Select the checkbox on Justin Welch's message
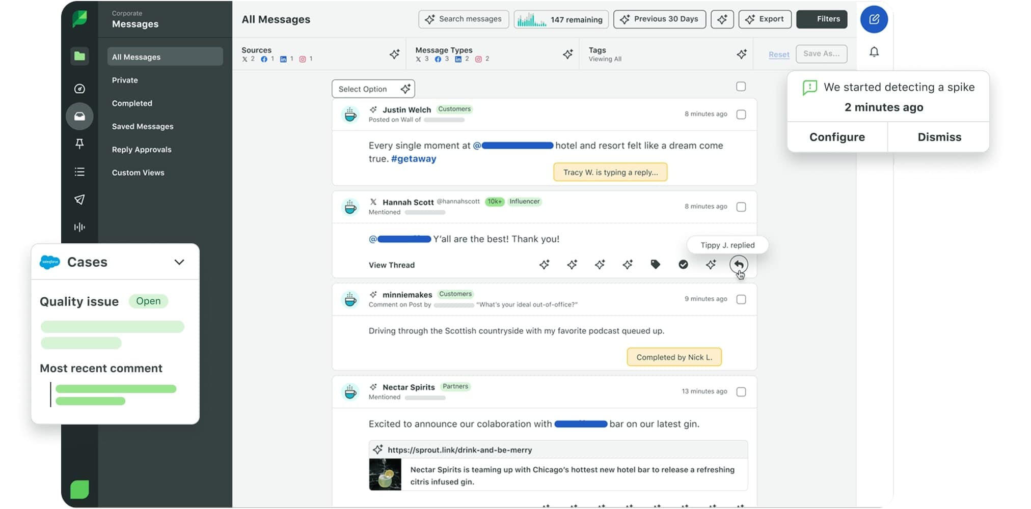The width and height of the screenshot is (1031, 509). (741, 115)
